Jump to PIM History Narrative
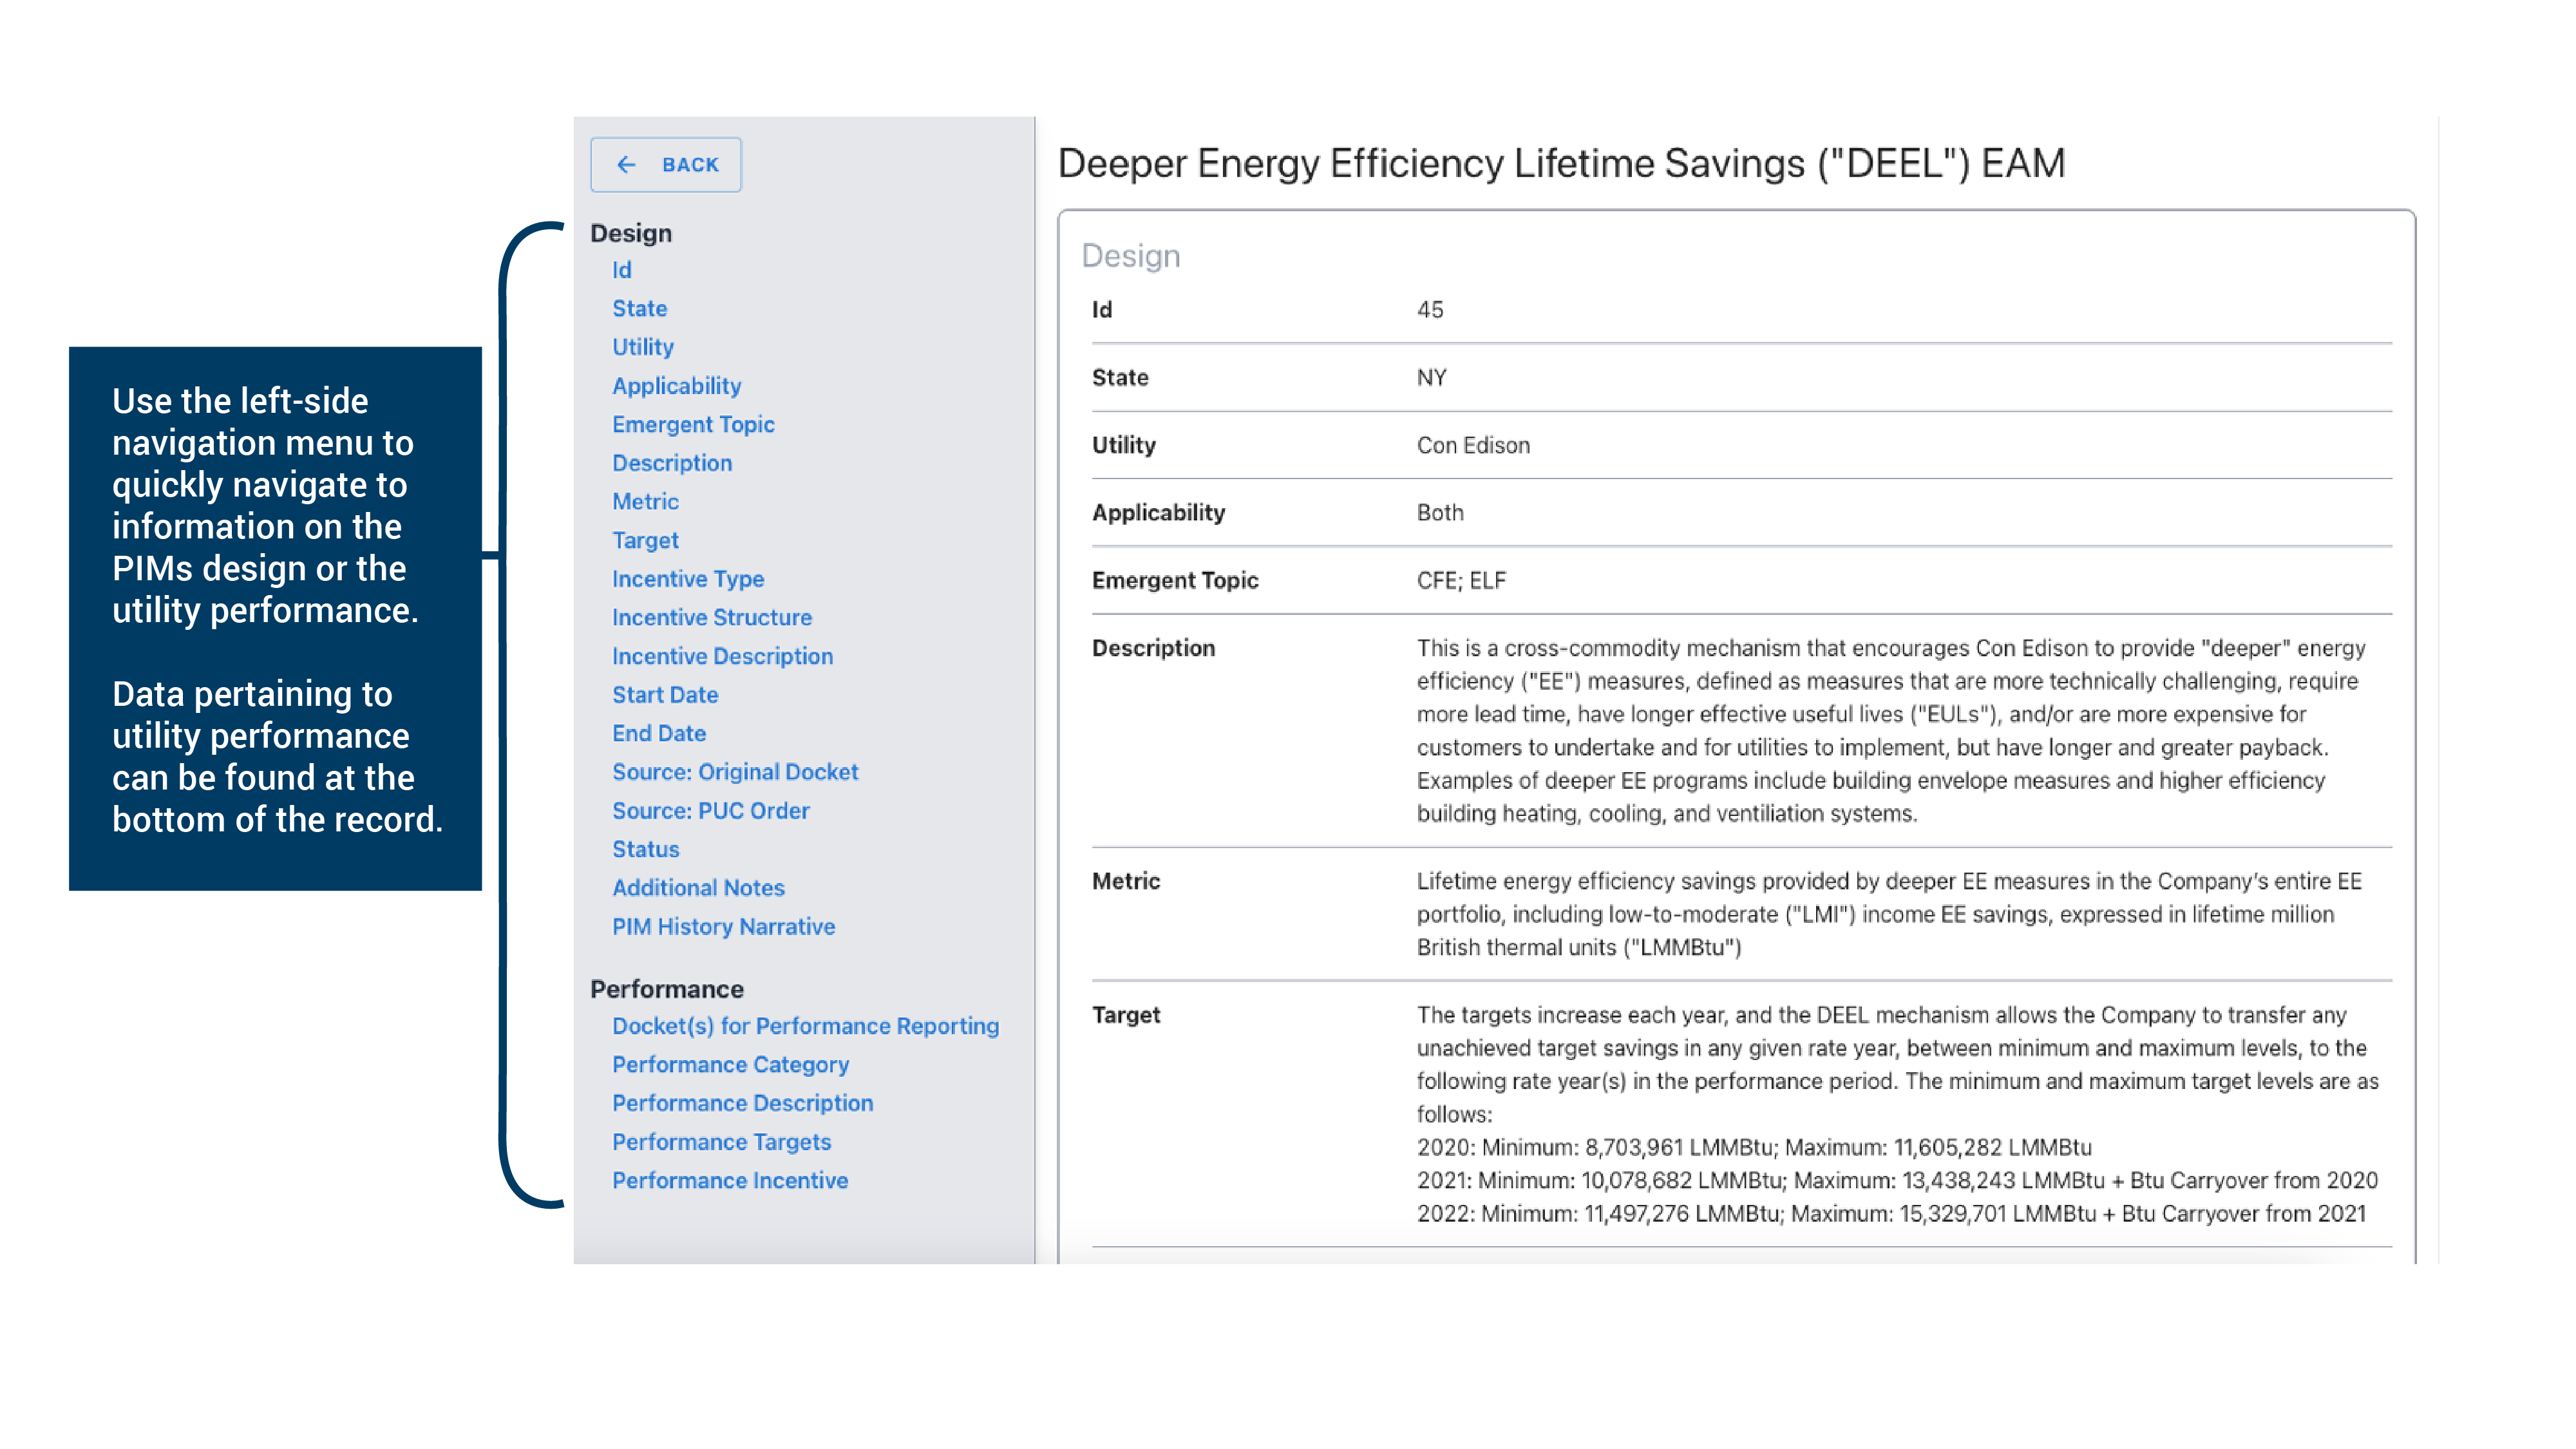The height and width of the screenshot is (1449, 2576). pyautogui.click(x=724, y=927)
